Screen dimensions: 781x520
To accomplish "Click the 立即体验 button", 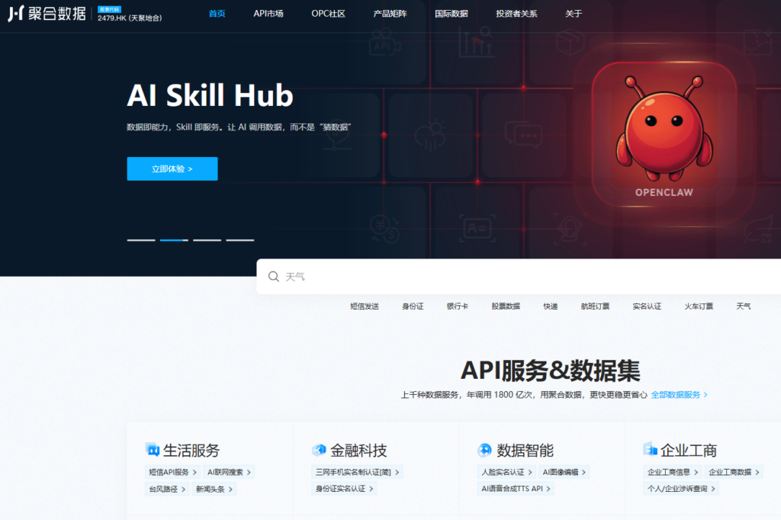I will [172, 169].
